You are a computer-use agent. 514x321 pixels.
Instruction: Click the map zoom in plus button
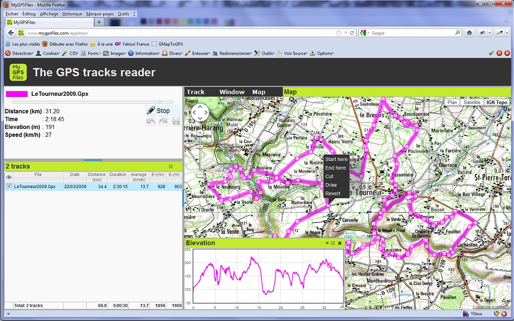point(200,133)
